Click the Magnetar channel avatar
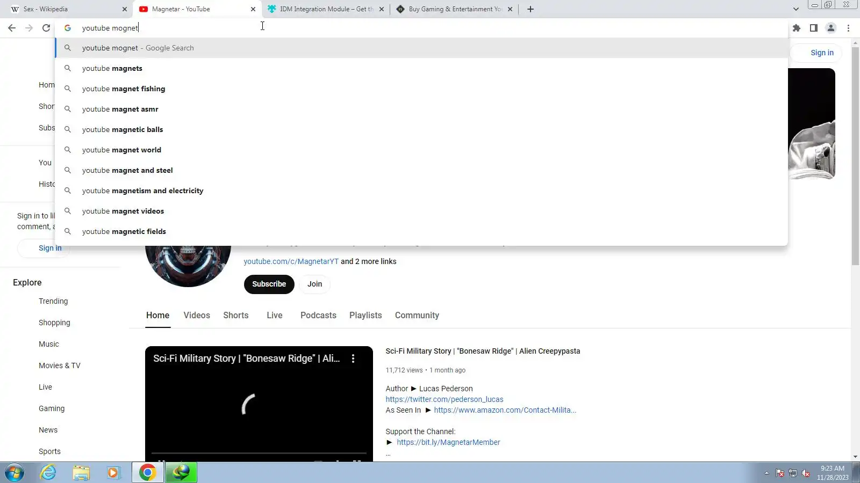Screen dimensions: 860x483 (188, 266)
